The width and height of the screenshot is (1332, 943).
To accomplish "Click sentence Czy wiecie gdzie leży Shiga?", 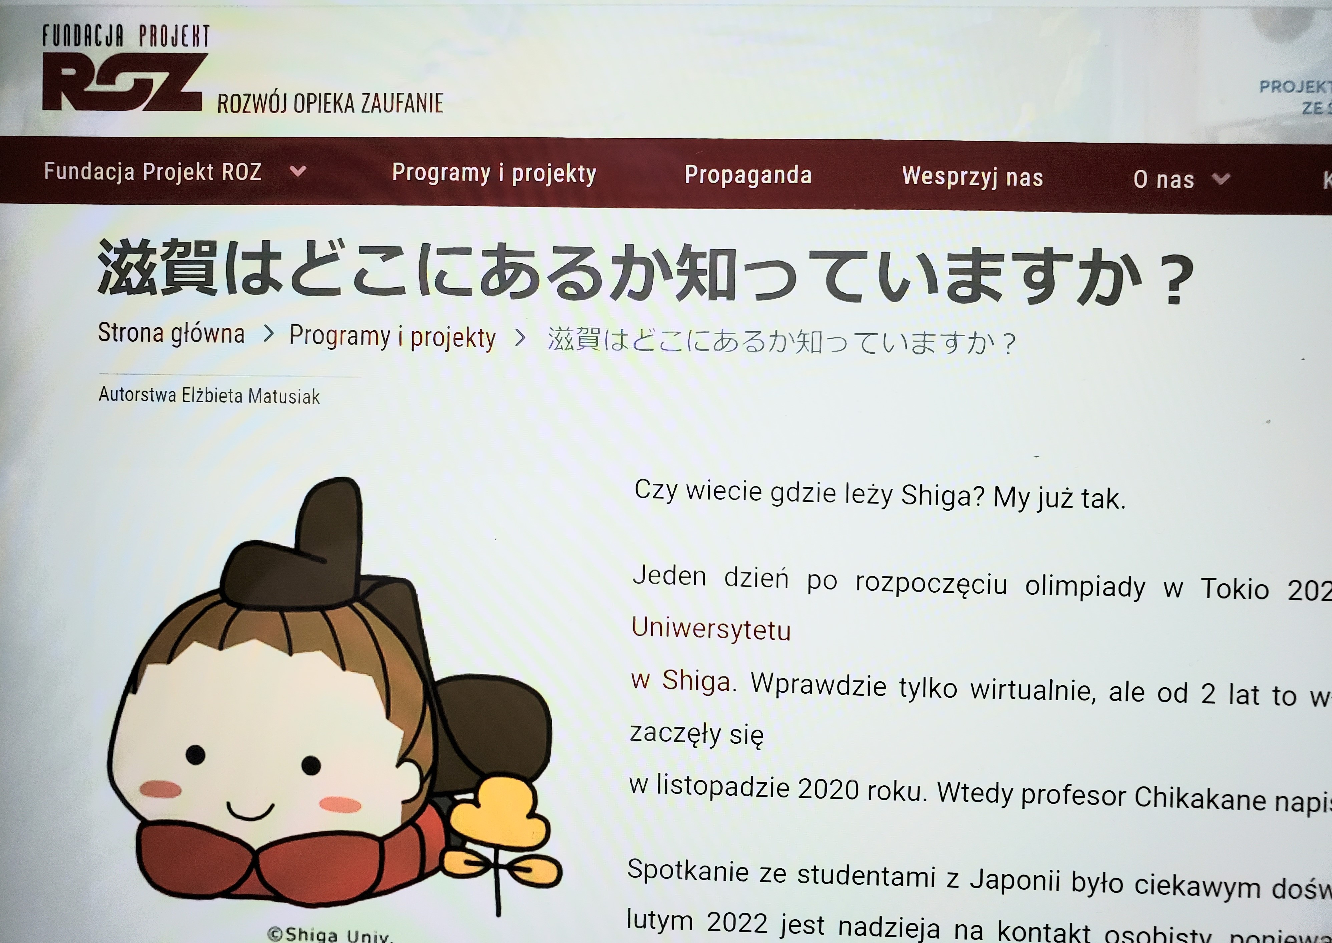I will coord(810,494).
